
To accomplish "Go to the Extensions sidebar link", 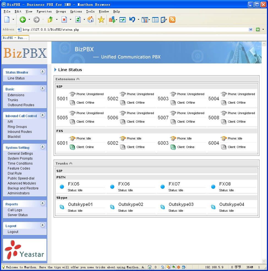I will coord(16,95).
